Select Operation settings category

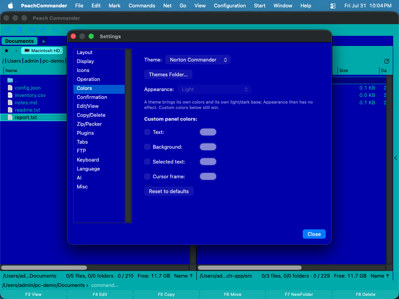[x=99, y=79]
